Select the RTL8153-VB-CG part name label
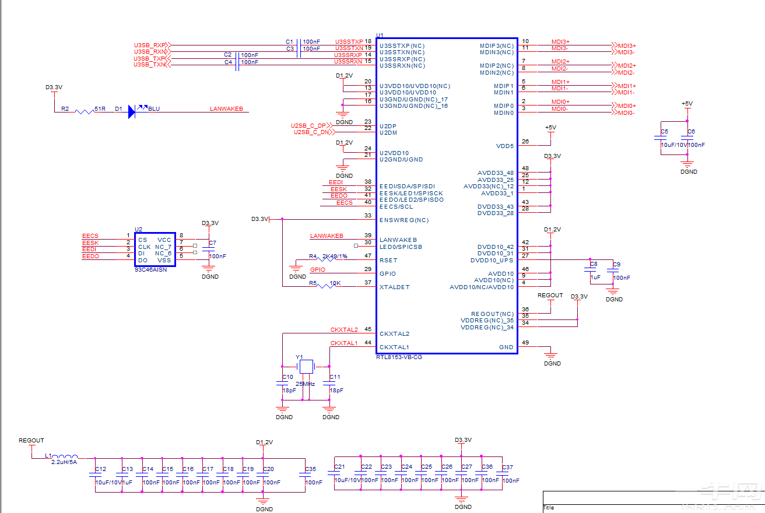The width and height of the screenshot is (765, 513). 399,357
